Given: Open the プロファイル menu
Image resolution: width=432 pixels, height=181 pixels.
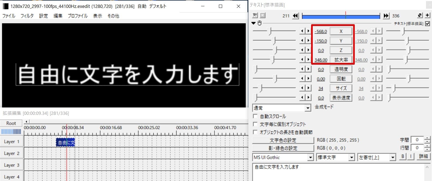Looking at the screenshot, I should pyautogui.click(x=78, y=16).
